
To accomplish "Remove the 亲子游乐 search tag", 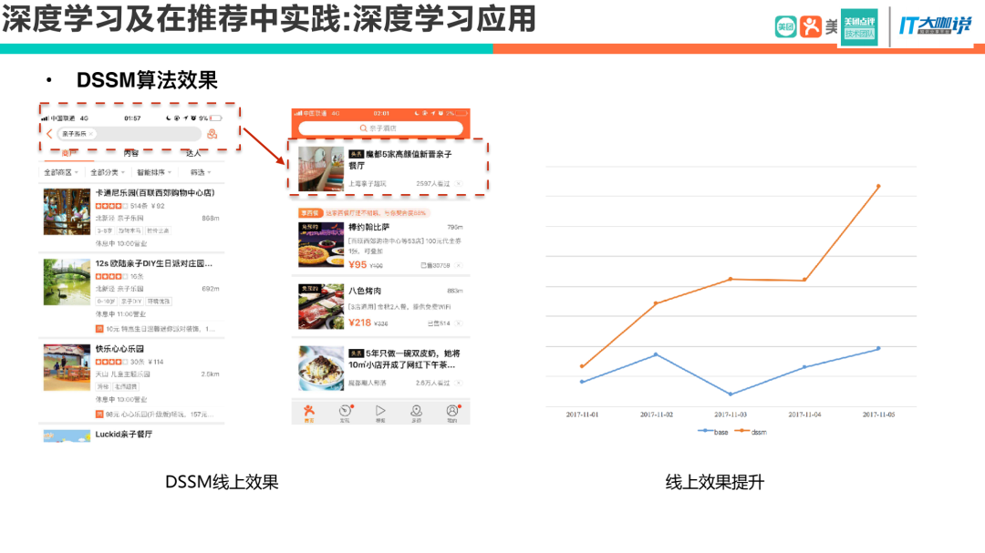I will (91, 134).
